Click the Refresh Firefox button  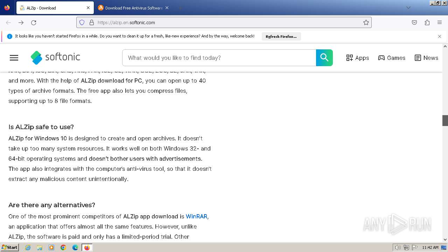pyautogui.click(x=281, y=36)
